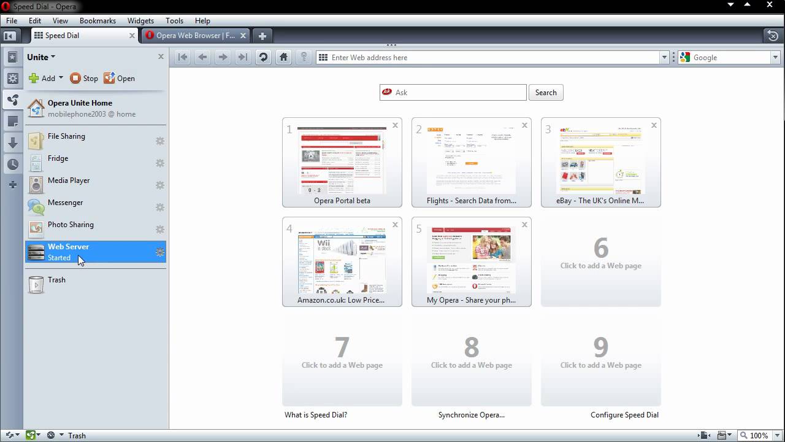Expand the address bar history dropdown
Viewport: 785px width, 442px height.
click(664, 58)
